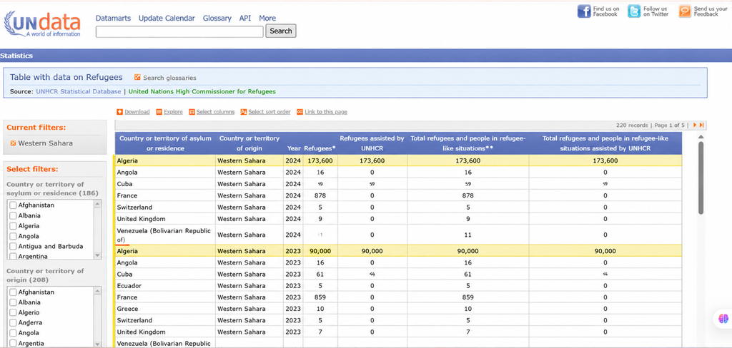Go to next page arrow
This screenshot has width=732, height=348.
pos(695,125)
